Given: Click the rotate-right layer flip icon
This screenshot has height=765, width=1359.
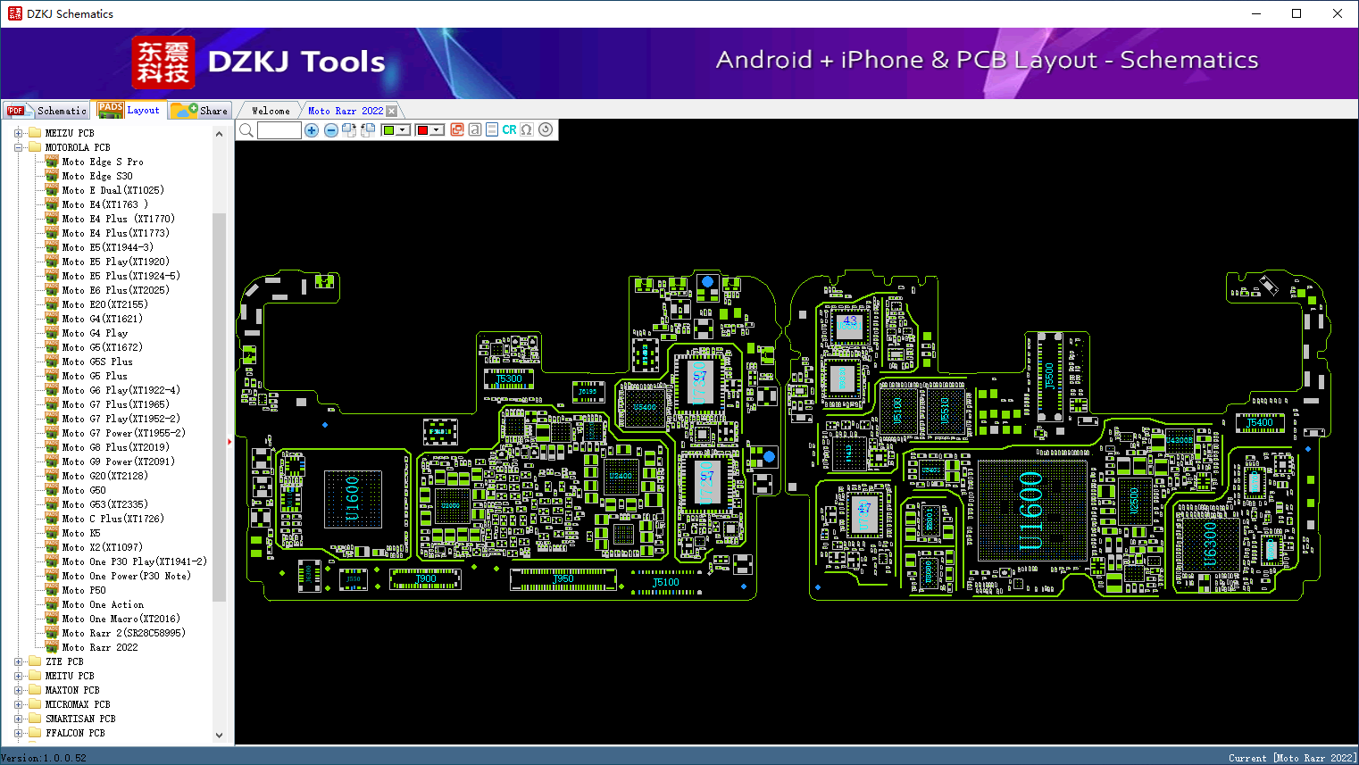Looking at the screenshot, I should click(349, 130).
